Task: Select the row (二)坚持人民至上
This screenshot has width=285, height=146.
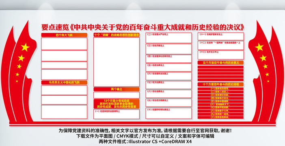Action: coord(221,92)
